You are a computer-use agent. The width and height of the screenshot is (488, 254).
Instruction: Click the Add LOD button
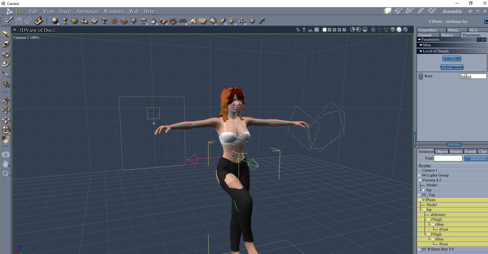(x=452, y=58)
